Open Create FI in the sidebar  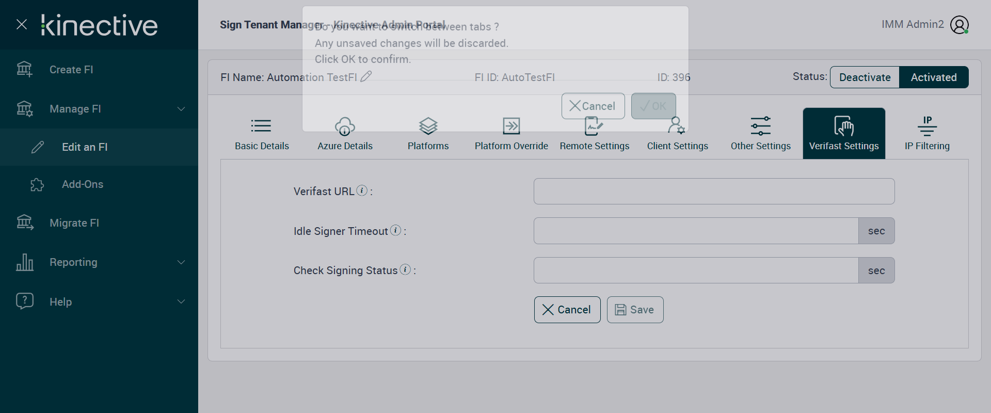(x=99, y=70)
